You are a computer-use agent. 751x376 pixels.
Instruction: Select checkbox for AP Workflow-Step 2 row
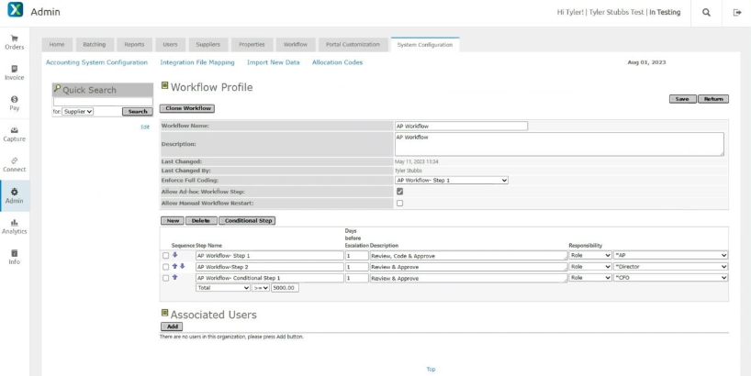click(165, 267)
